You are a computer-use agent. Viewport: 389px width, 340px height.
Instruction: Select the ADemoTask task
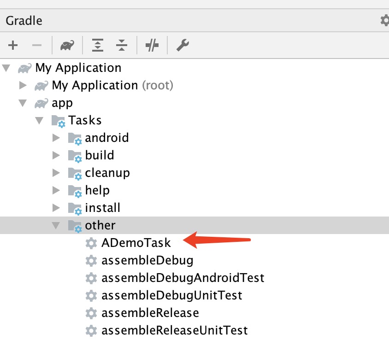(x=136, y=243)
